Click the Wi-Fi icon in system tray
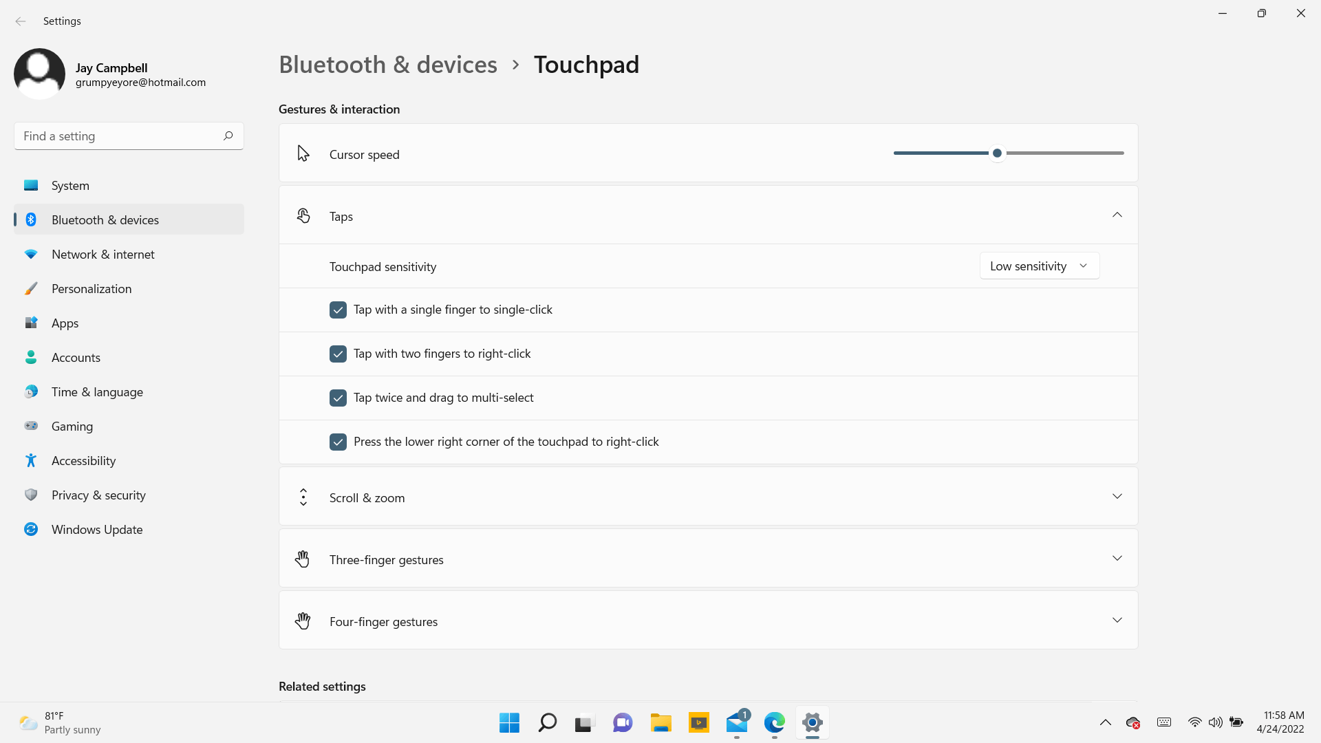1321x743 pixels. 1194,722
